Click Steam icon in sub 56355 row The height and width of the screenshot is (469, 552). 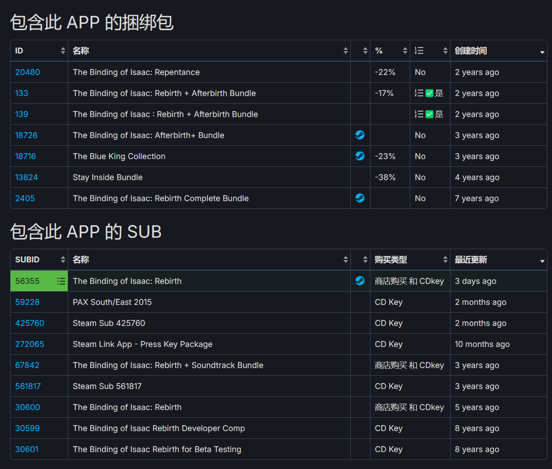(x=360, y=281)
